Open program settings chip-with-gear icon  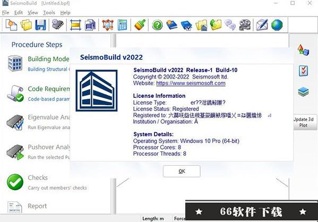[x=58, y=24]
